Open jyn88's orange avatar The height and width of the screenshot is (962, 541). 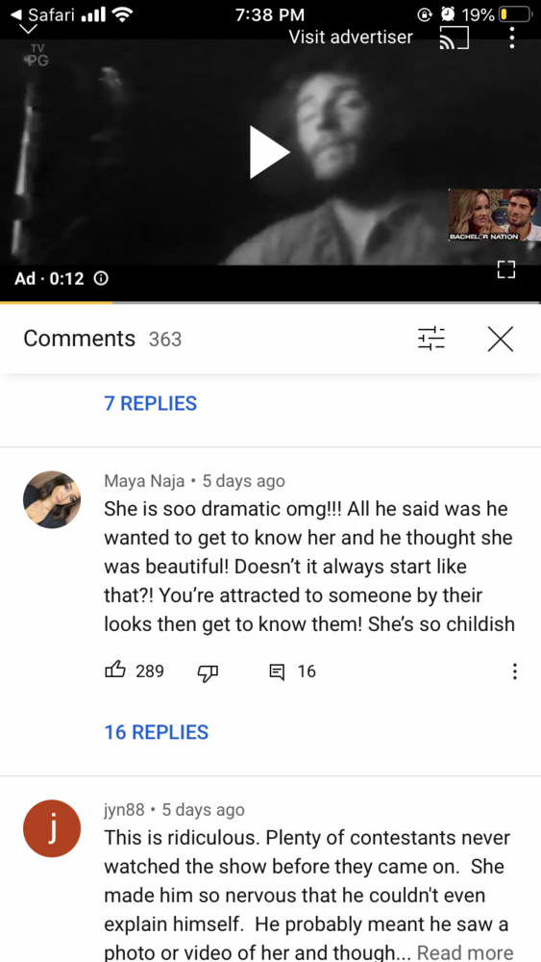[52, 828]
